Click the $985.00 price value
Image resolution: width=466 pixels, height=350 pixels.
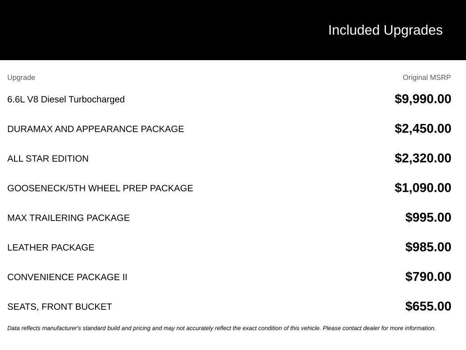428,247
